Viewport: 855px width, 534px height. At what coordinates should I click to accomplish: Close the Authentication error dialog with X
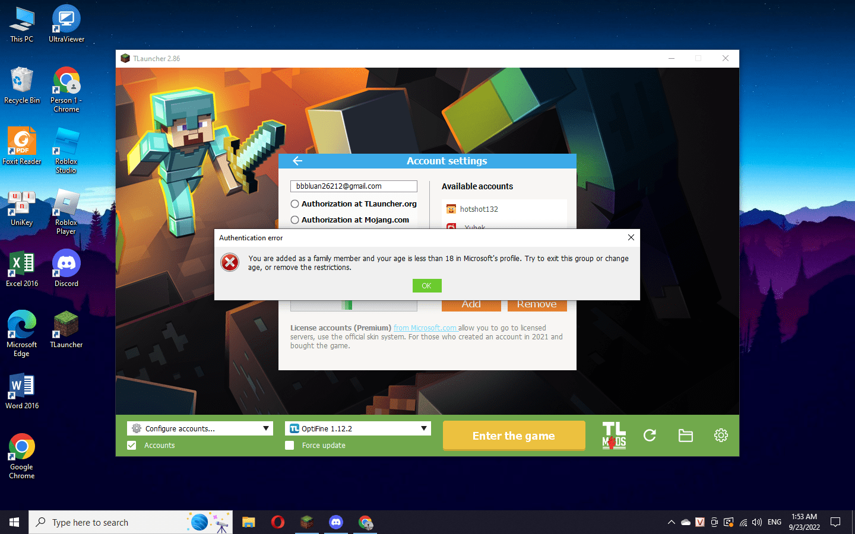click(x=631, y=237)
